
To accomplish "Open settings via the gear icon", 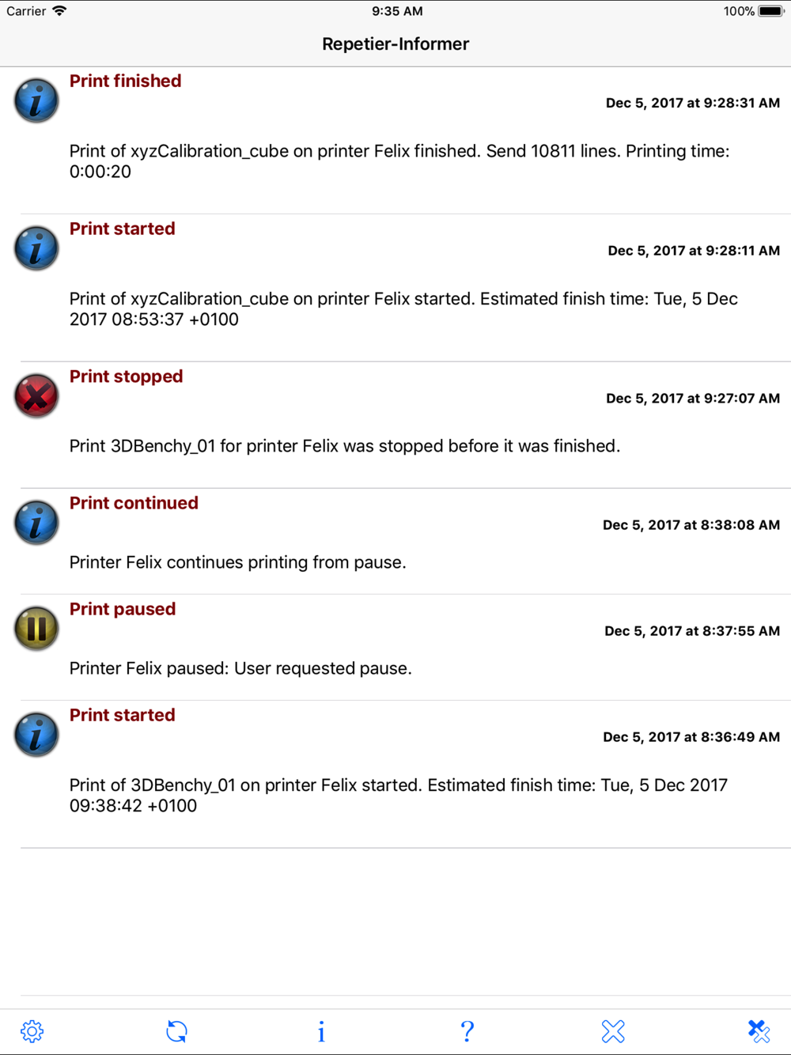I will click(x=32, y=1031).
